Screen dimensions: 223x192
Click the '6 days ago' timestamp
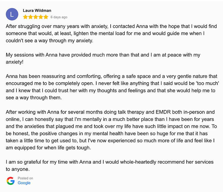click(59, 17)
